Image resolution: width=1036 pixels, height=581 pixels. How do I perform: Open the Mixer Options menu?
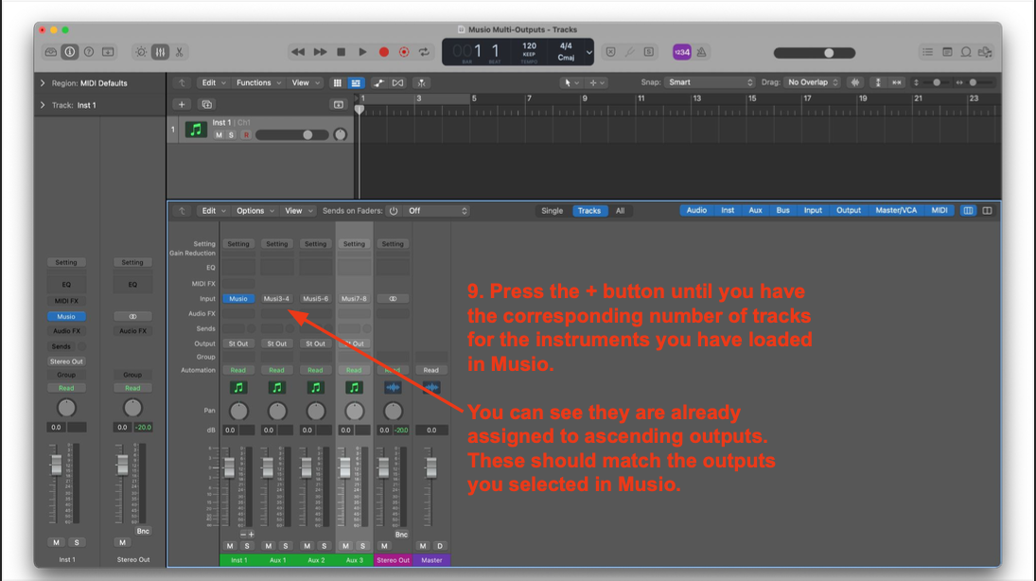tap(255, 211)
